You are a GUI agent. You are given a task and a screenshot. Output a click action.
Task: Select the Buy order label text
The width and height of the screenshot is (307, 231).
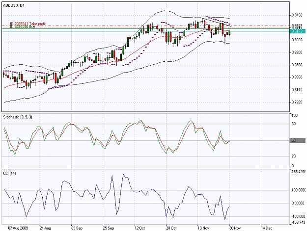pos(22,26)
